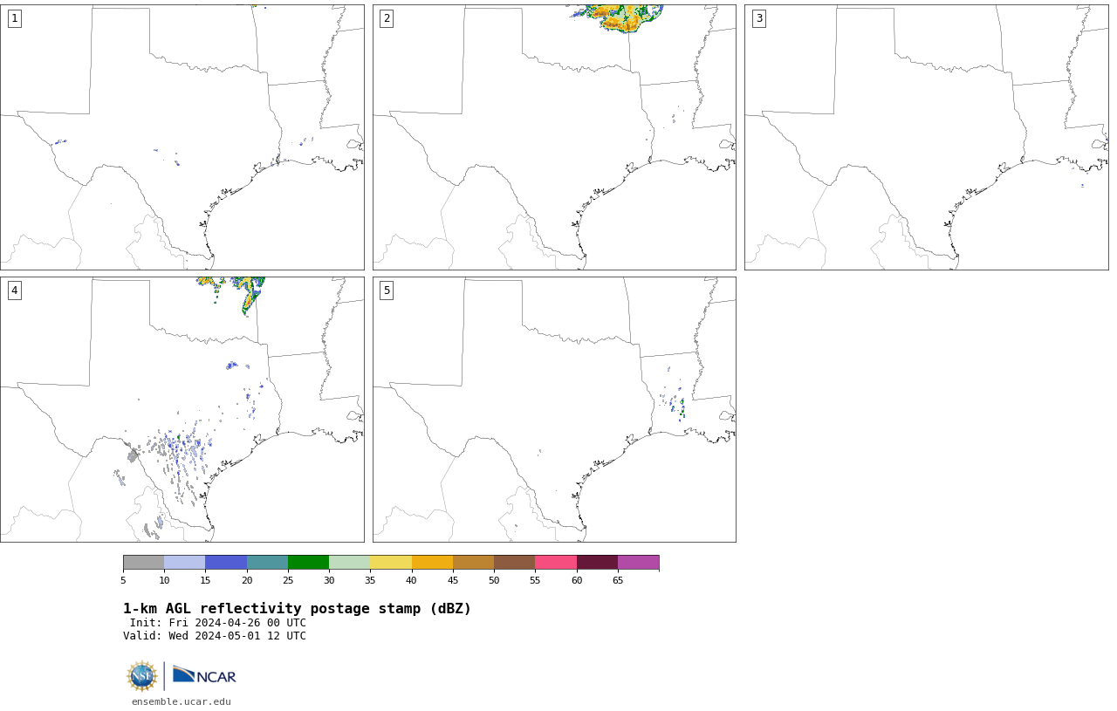Click the dark green 25-30 dBZ swatch
This screenshot has width=1117, height=711.
[308, 562]
